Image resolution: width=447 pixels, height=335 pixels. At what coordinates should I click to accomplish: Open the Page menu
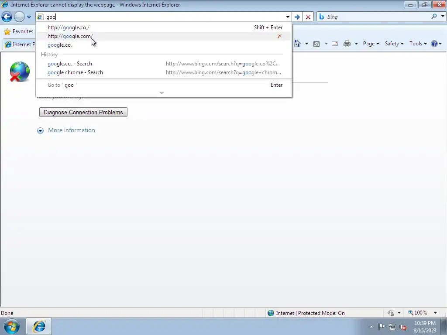tap(371, 44)
